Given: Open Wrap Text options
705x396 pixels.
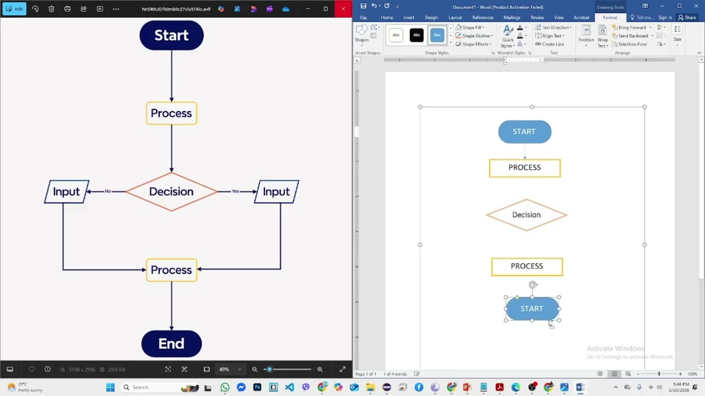Looking at the screenshot, I should 603,36.
